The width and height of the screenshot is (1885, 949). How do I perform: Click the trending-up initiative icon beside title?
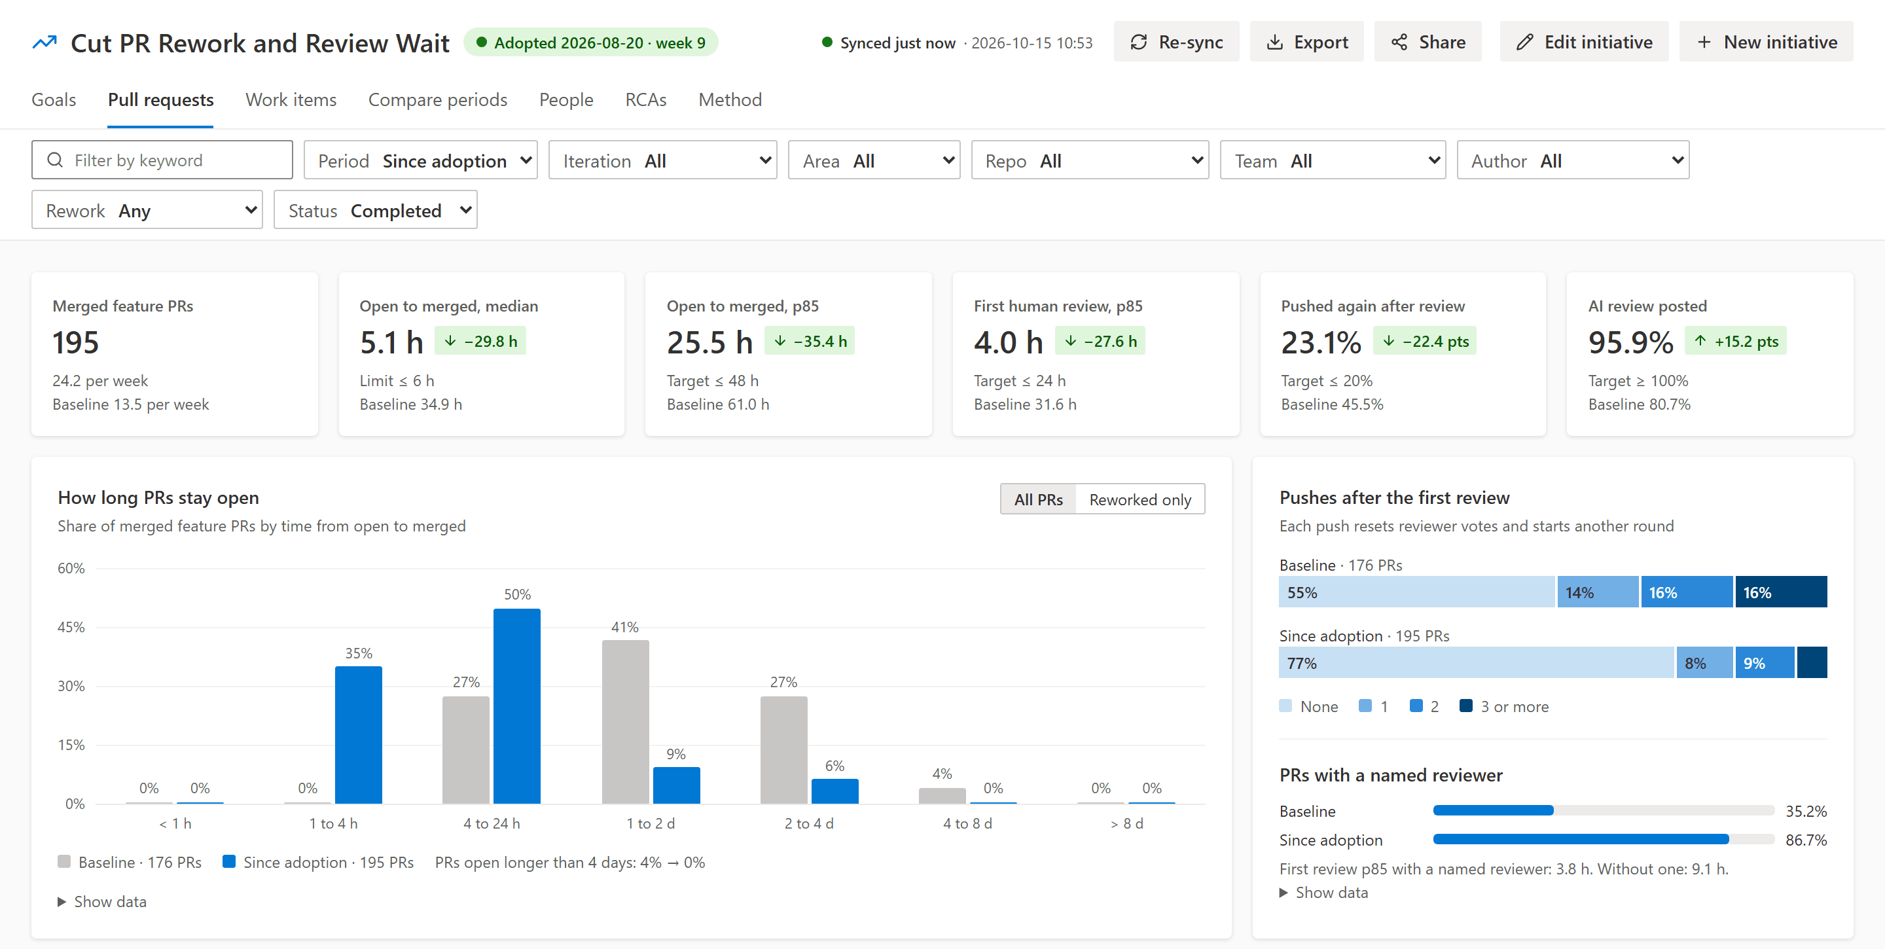click(45, 43)
